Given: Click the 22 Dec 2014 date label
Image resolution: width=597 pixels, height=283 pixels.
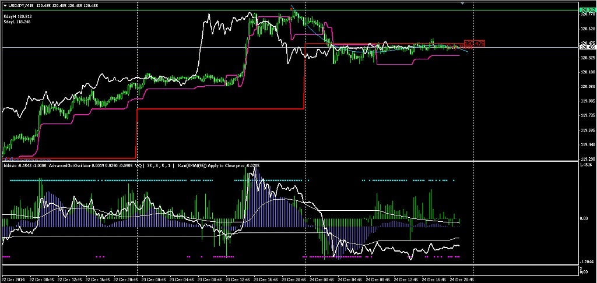Looking at the screenshot, I should click(x=13, y=280).
